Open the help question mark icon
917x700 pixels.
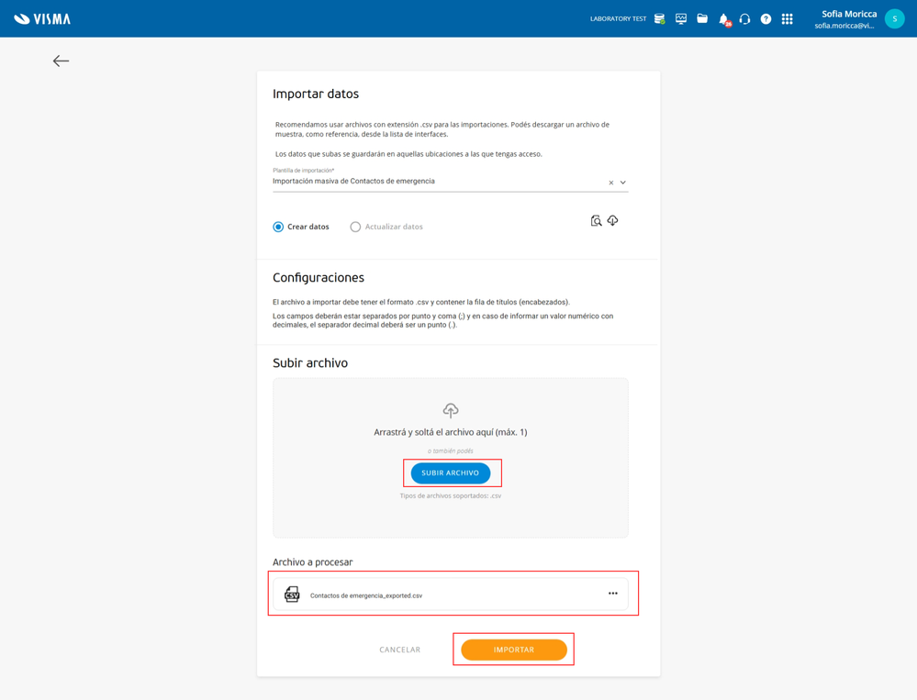[766, 19]
